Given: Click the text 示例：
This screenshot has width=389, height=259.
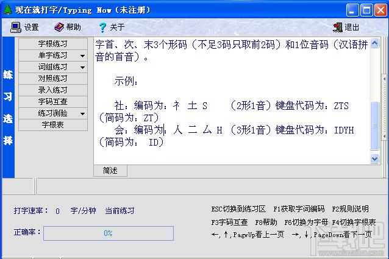Looking at the screenshot, I should [126, 81].
